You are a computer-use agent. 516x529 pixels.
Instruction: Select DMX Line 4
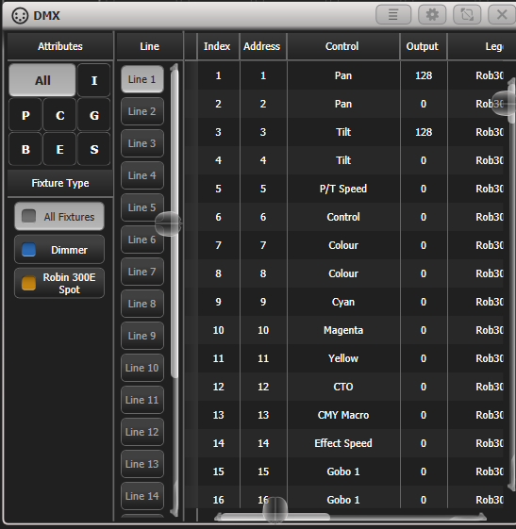(142, 175)
